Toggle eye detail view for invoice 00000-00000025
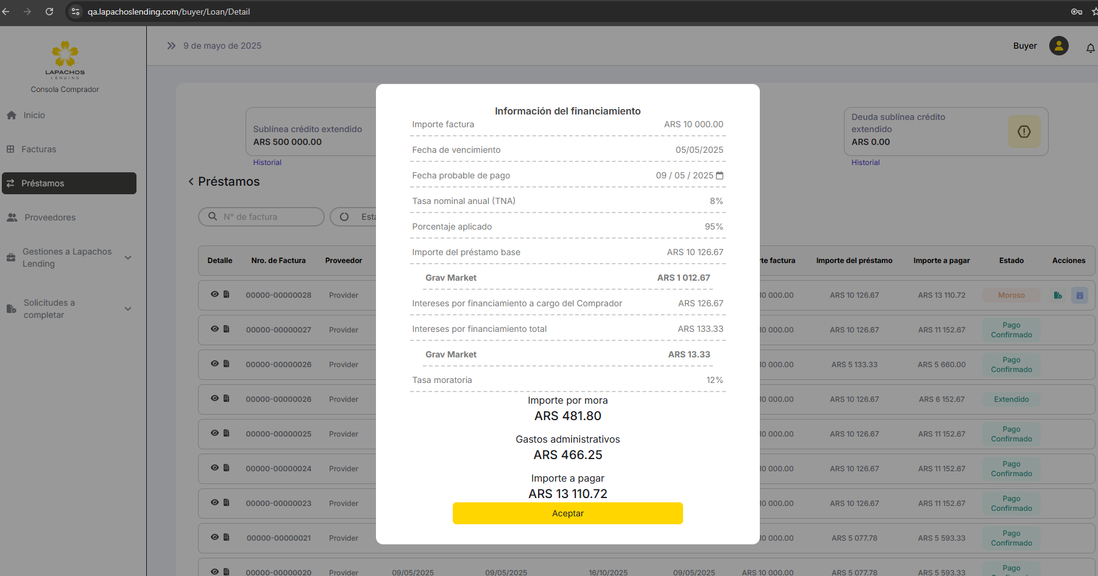The height and width of the screenshot is (576, 1098). [x=214, y=433]
